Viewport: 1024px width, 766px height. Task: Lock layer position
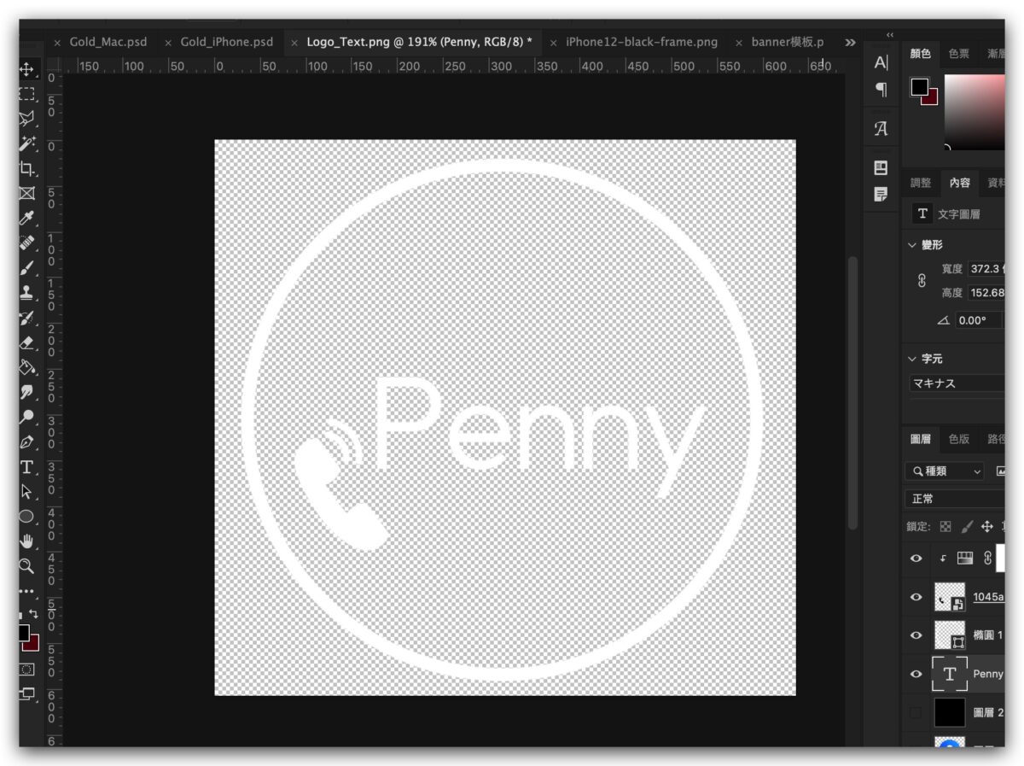tap(987, 527)
